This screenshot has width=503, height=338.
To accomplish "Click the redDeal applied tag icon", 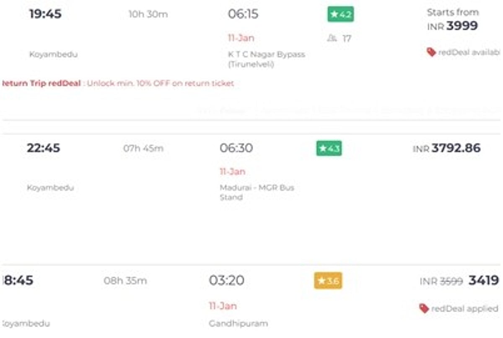I will coord(424,309).
